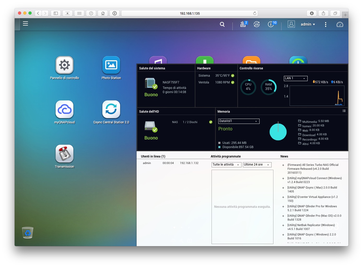
Task: Click the Salute dell'HD header
Action: (x=149, y=112)
